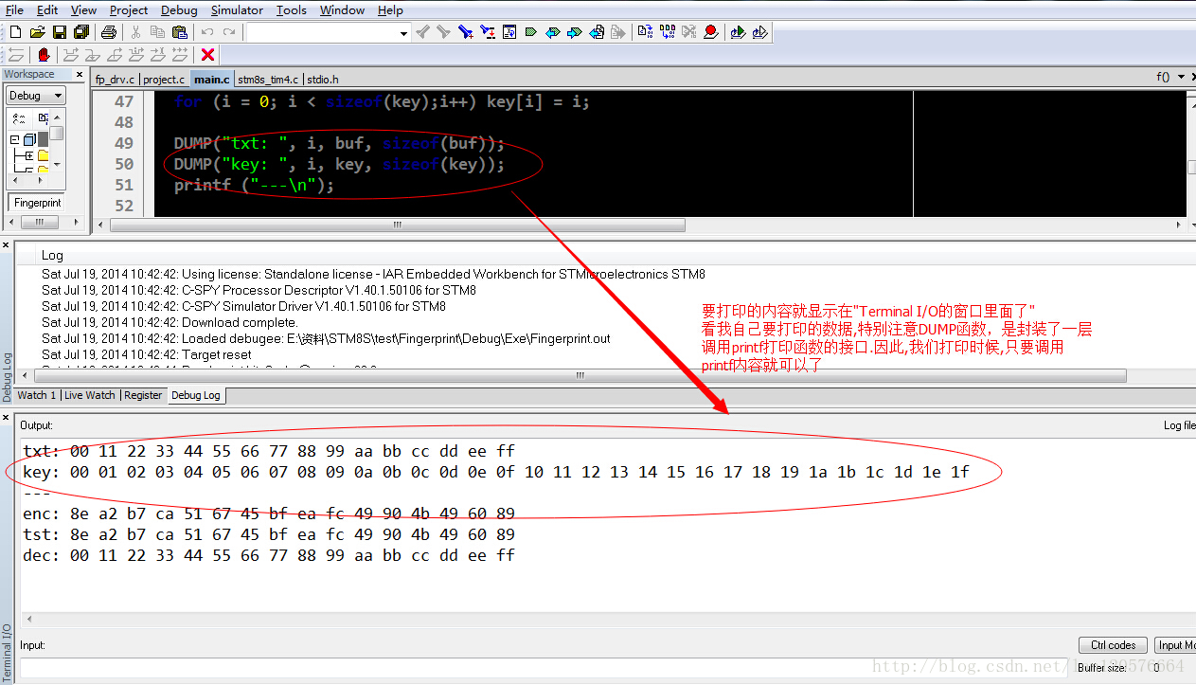Viewport: 1196px width, 685px height.
Task: Expand the first folder tree node
Action: (28, 155)
